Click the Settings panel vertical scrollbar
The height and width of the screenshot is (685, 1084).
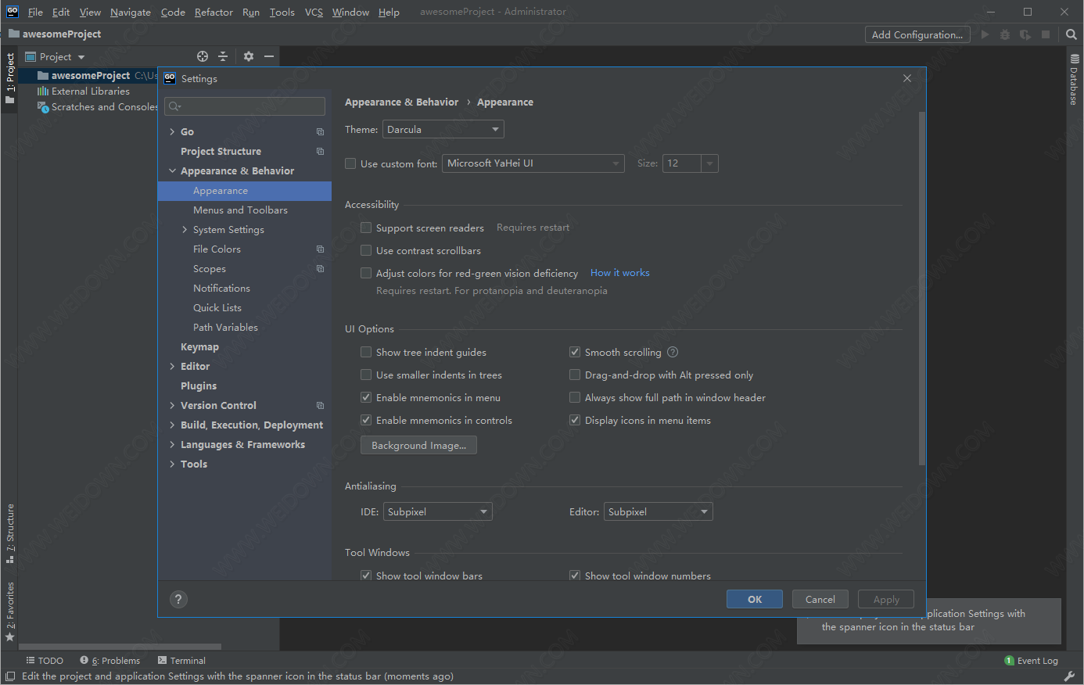tap(922, 289)
